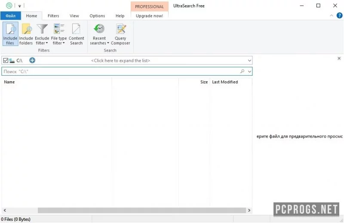Click the horizontal scrollbar right arrow
344x223 pixels.
click(x=249, y=210)
